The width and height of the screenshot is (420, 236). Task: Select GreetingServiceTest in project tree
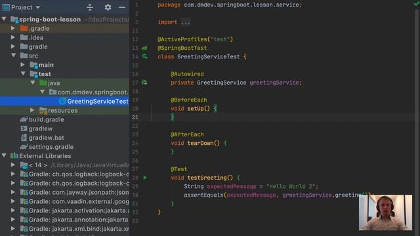point(98,101)
